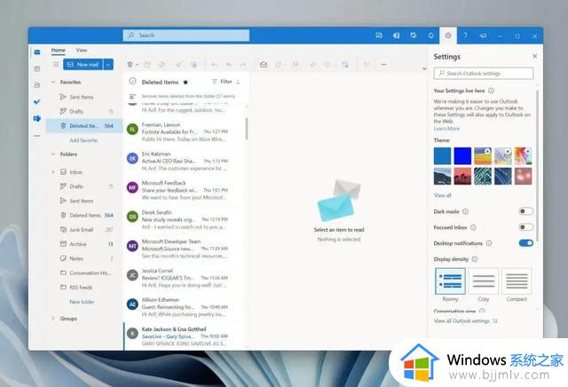The width and height of the screenshot is (568, 387).
Task: Click the Reply arrow in toolbar
Action: [x=214, y=65]
